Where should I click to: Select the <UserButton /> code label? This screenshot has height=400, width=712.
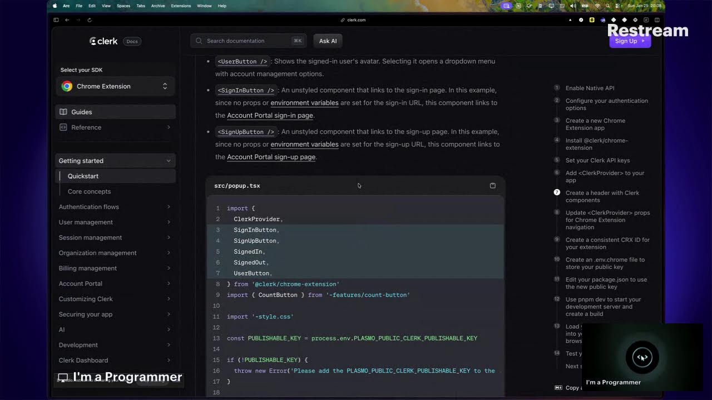[242, 62]
